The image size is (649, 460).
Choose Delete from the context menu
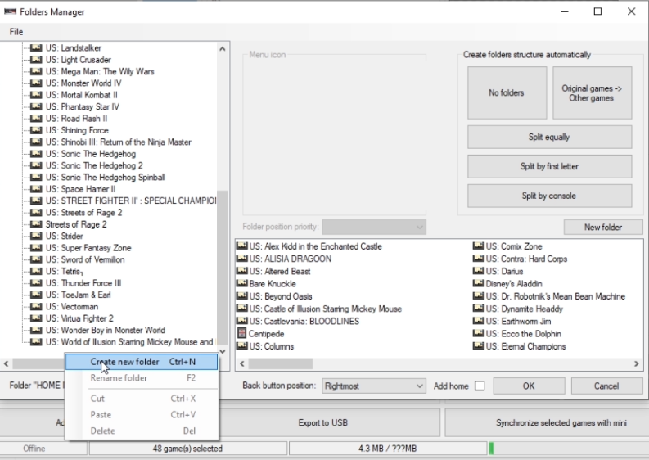click(x=142, y=431)
